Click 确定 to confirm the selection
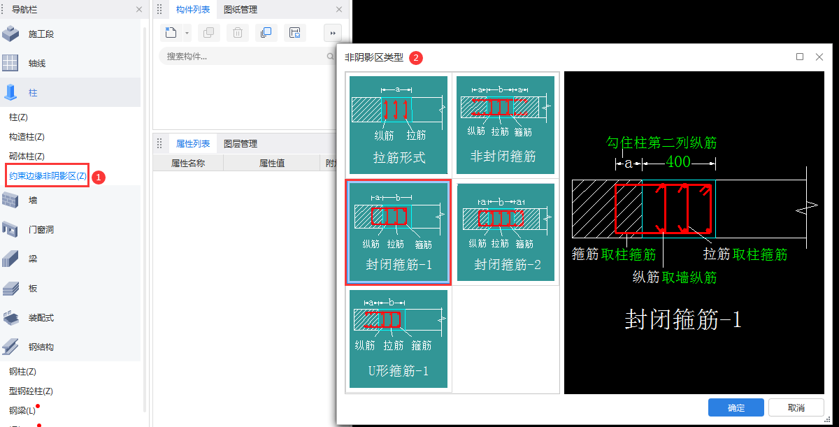This screenshot has width=839, height=427. point(736,407)
